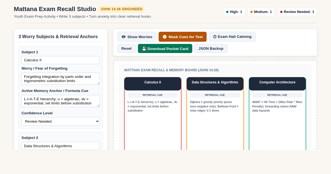
Task: Click into the Worry / Fear of Forgetting textarea
Action: tap(61, 79)
